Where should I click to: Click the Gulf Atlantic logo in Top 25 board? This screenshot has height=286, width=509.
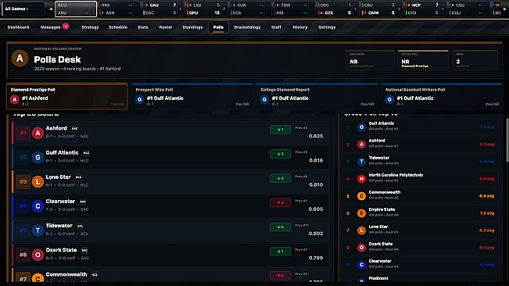click(x=38, y=157)
